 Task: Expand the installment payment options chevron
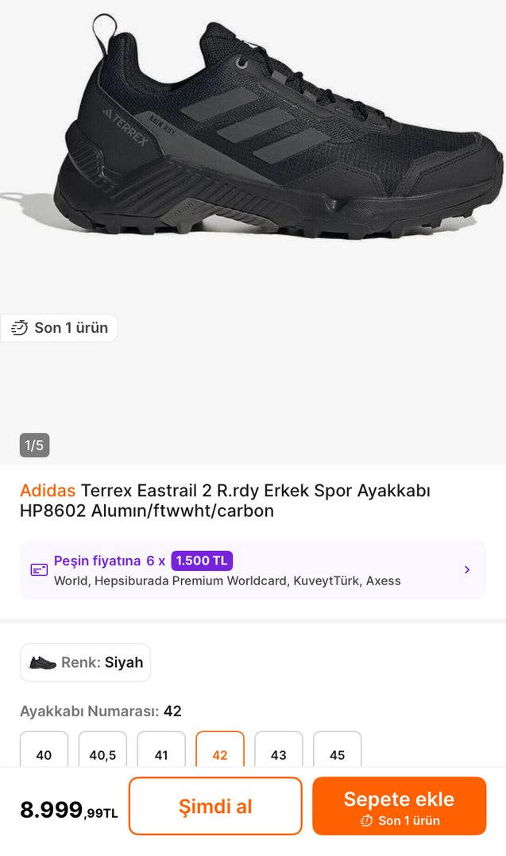pyautogui.click(x=466, y=569)
